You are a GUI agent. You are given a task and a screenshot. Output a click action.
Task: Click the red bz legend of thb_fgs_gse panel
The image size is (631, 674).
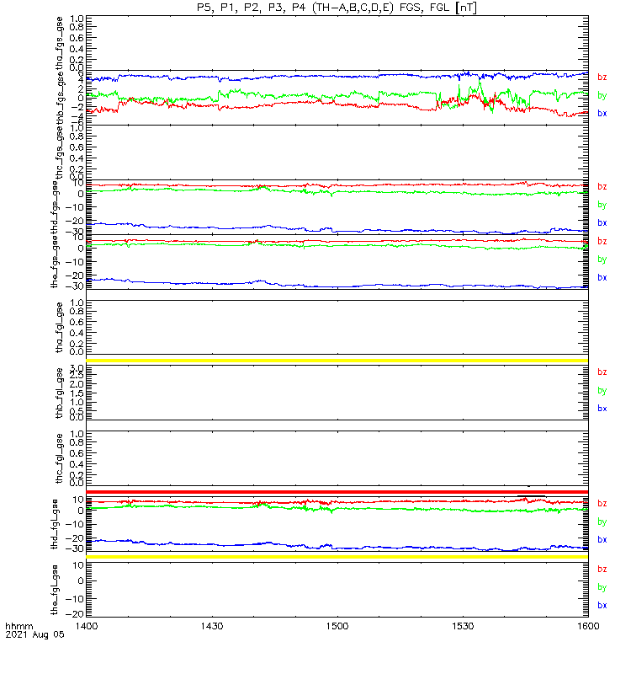602,78
